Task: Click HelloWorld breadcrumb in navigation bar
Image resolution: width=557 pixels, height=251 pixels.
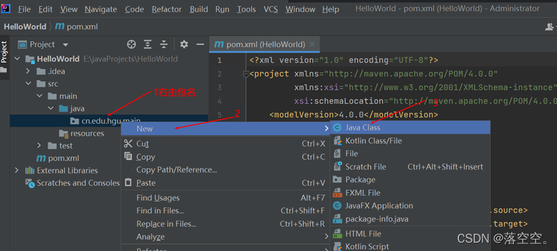Action: click(25, 26)
